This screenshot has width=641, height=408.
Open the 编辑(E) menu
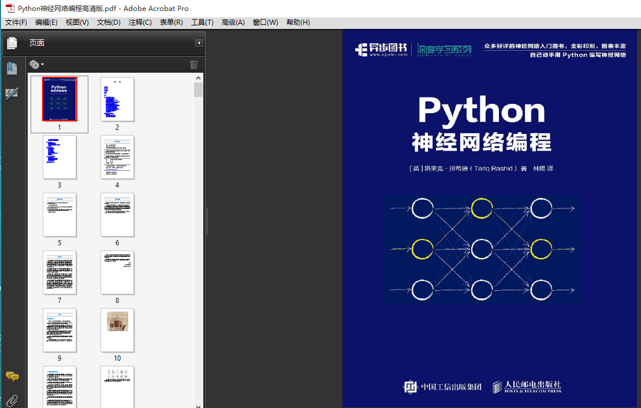click(46, 23)
